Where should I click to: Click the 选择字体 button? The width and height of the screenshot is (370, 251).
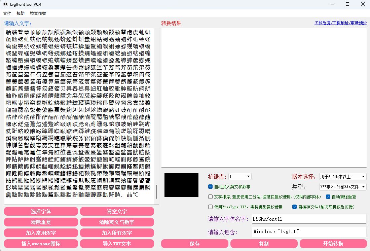pos(41,211)
